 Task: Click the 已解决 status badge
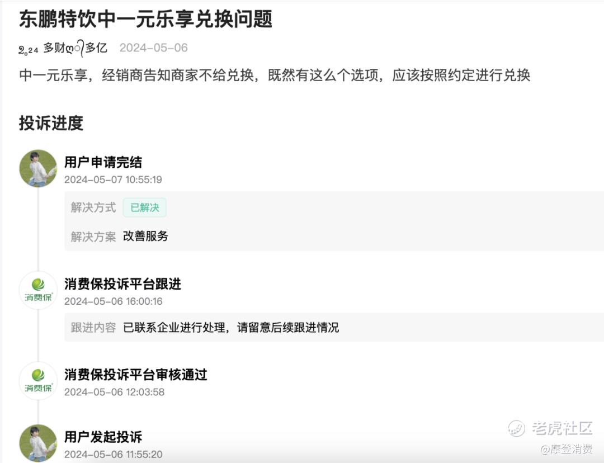tap(145, 207)
